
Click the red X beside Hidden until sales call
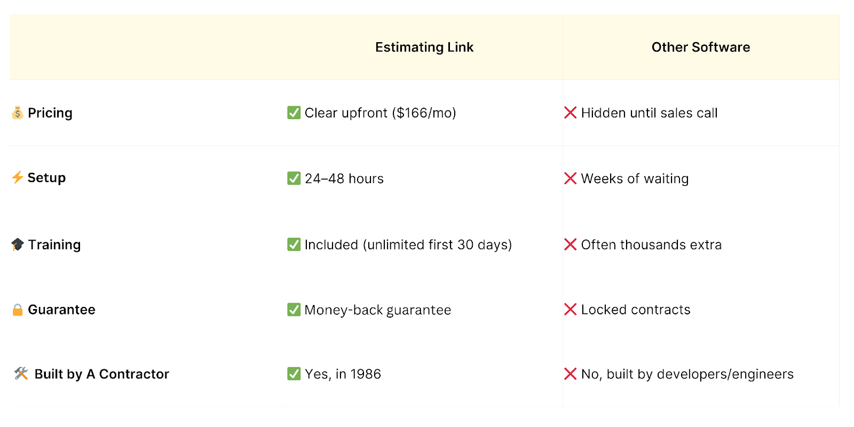(x=570, y=113)
